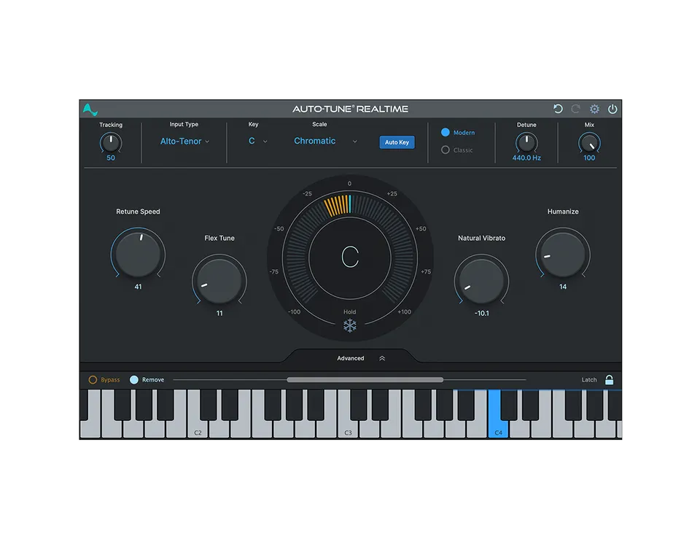The image size is (700, 550).
Task: Open settings with the gear icon
Action: pos(594,109)
